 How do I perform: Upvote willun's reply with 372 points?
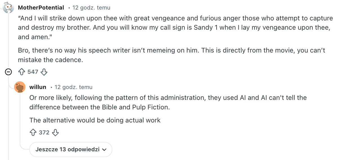coord(33,132)
